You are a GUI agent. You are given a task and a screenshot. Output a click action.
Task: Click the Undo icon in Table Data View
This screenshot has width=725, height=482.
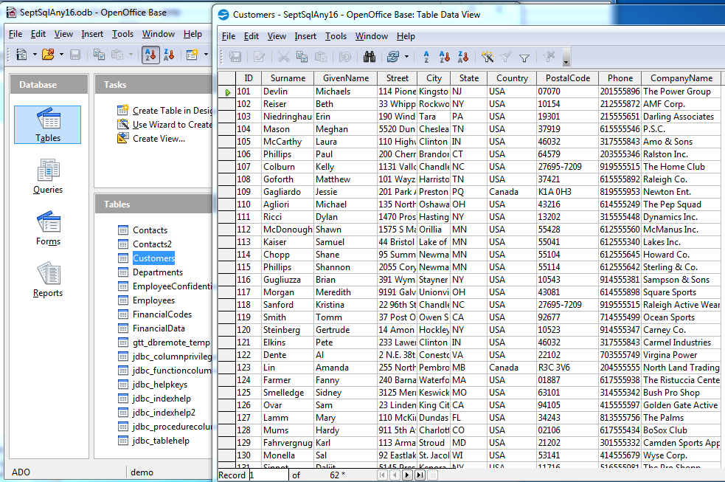(345, 57)
